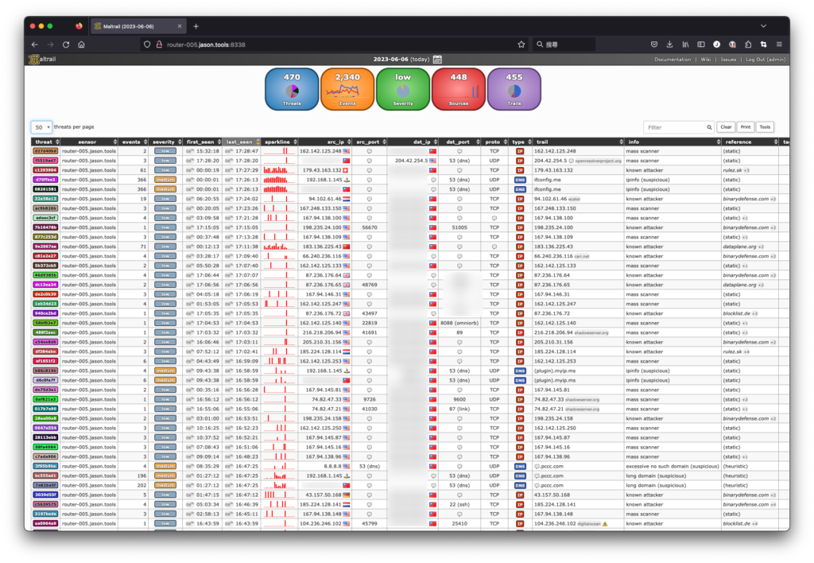Click the browser address bar URL
Screen dimensions: 814x563
[206, 45]
